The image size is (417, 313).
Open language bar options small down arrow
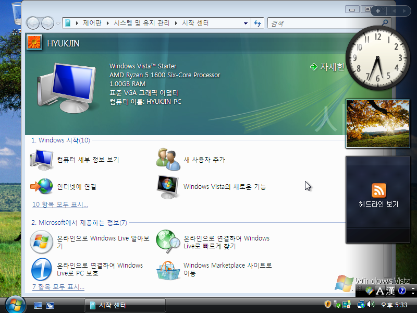click(x=413, y=293)
